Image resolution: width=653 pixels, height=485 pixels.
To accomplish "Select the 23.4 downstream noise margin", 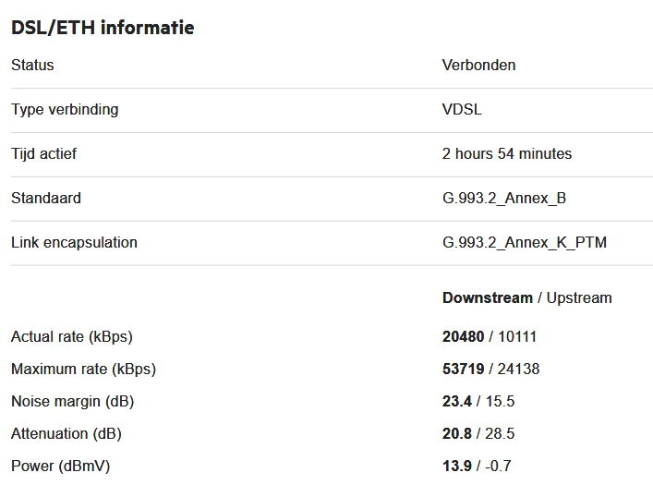I will (457, 401).
